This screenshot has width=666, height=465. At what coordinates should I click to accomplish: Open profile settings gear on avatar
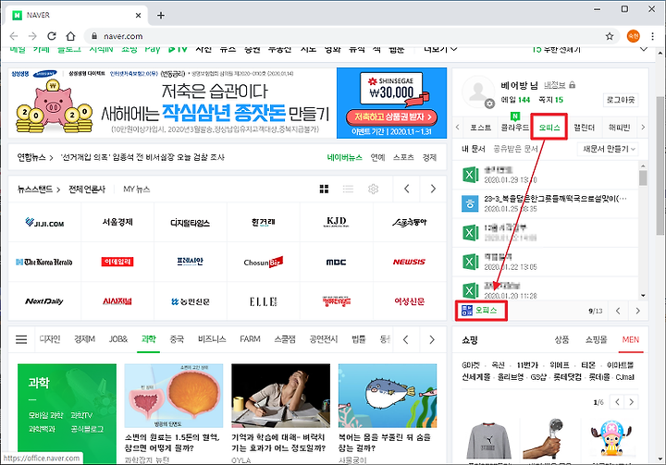coord(489,104)
